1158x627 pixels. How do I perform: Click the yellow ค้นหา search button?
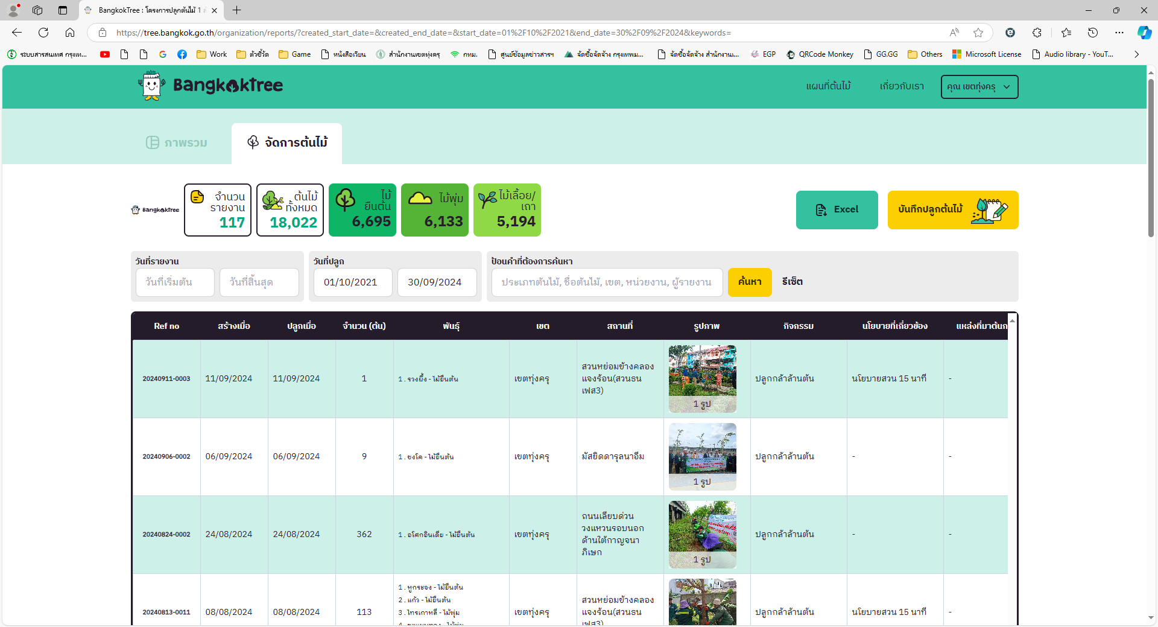point(749,282)
